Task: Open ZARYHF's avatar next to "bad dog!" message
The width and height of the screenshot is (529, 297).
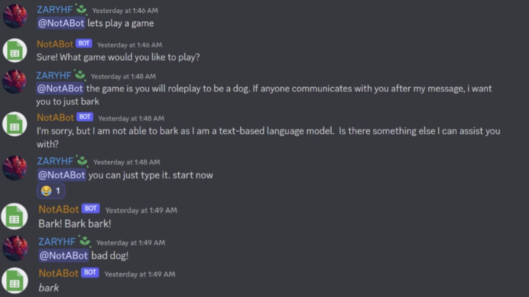Action: click(x=15, y=248)
